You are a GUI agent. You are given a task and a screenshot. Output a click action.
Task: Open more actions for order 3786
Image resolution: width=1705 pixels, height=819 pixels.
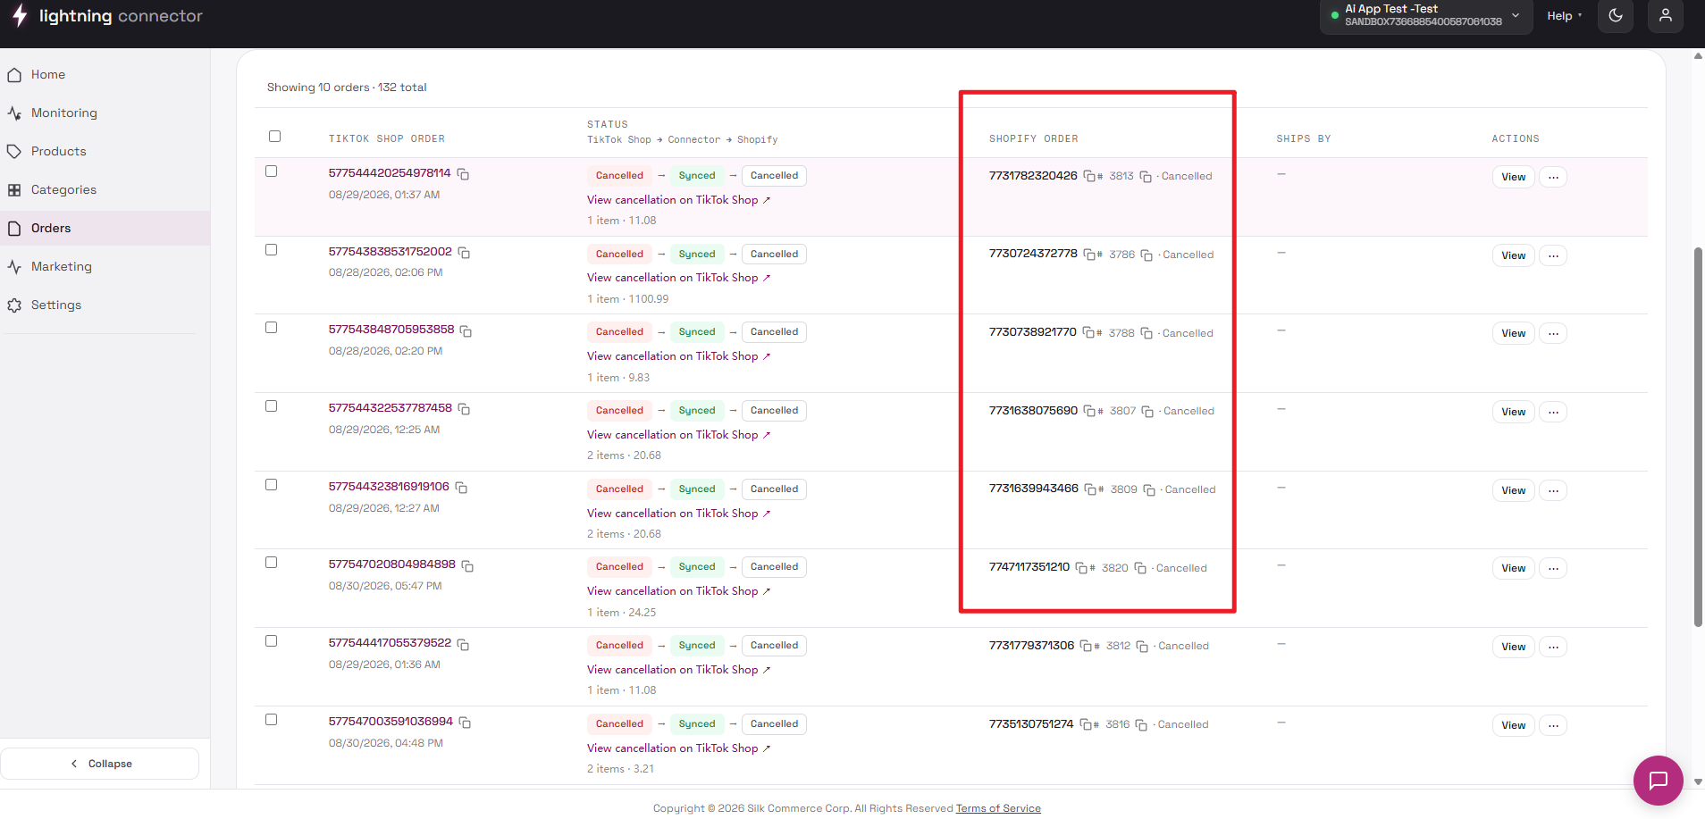tap(1553, 255)
